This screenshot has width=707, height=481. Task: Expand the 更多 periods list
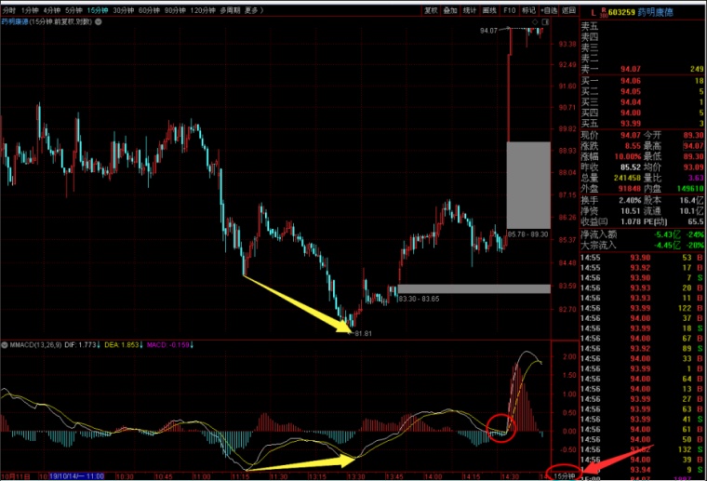click(254, 10)
